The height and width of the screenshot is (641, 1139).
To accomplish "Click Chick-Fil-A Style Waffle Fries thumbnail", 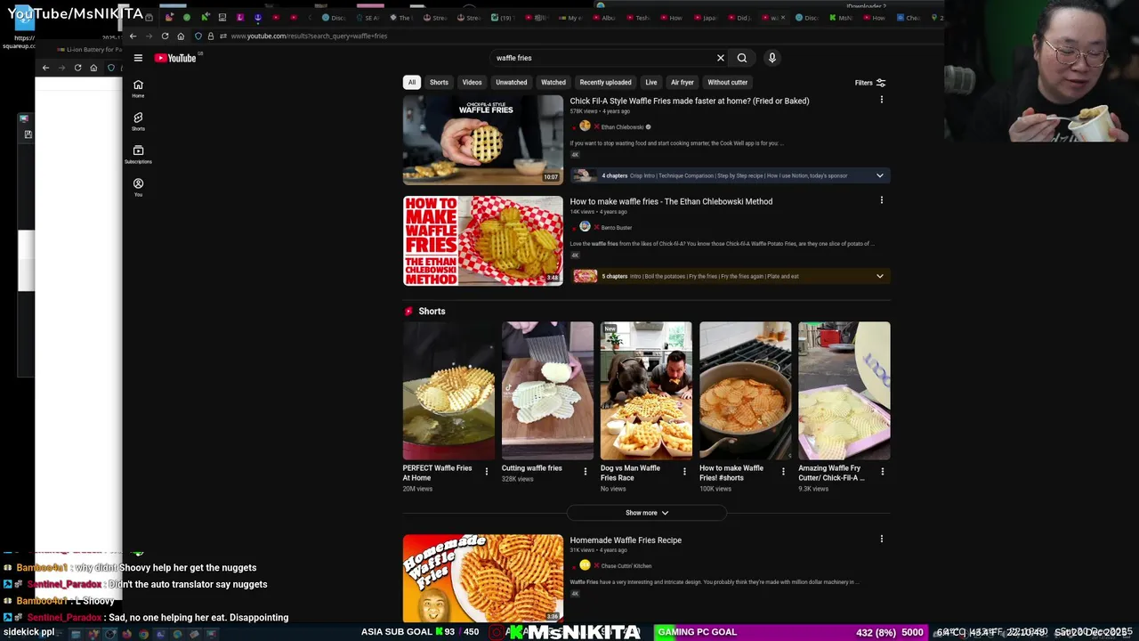I will [483, 140].
